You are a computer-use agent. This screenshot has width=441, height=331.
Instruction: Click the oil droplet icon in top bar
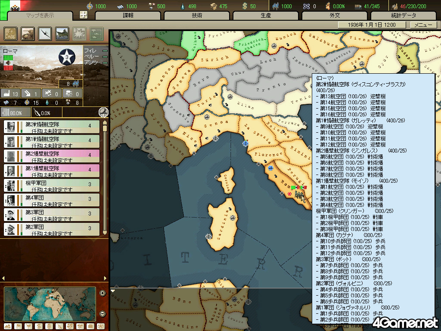pos(183,6)
